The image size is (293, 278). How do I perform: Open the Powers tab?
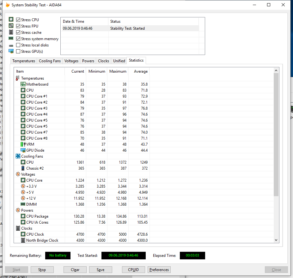88,61
